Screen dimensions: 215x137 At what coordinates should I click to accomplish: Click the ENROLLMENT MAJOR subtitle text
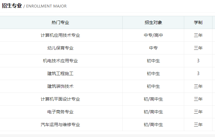(x=46, y=6)
